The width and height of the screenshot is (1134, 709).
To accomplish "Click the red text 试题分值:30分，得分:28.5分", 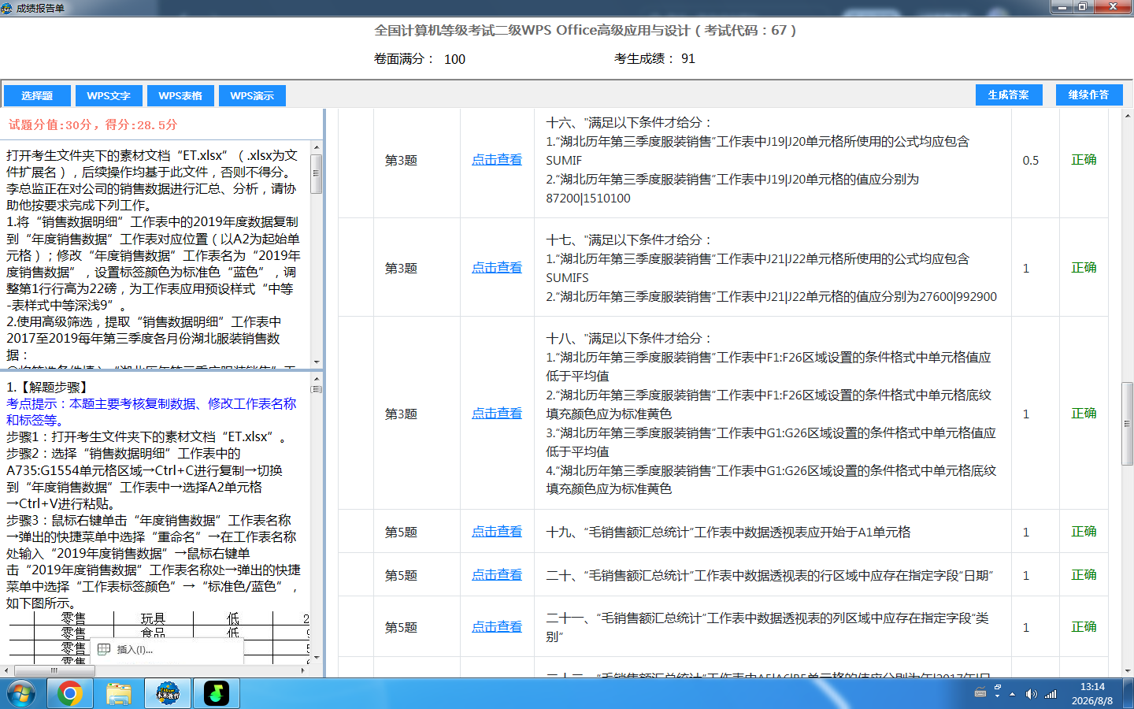I will [93, 124].
